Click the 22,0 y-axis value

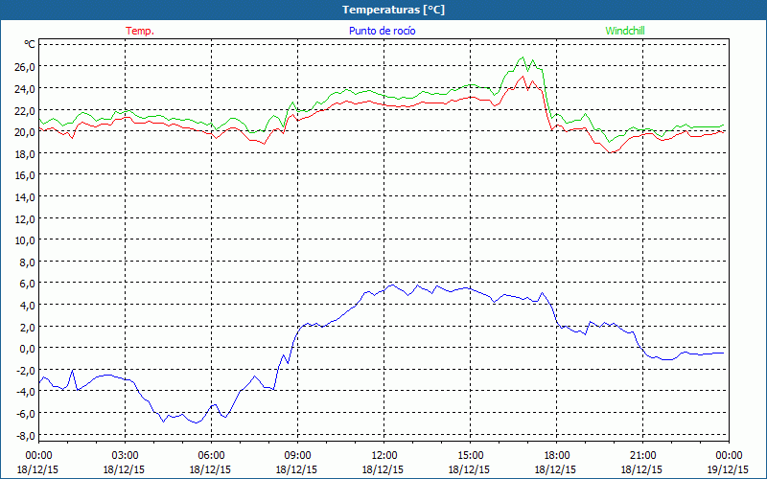pyautogui.click(x=25, y=110)
